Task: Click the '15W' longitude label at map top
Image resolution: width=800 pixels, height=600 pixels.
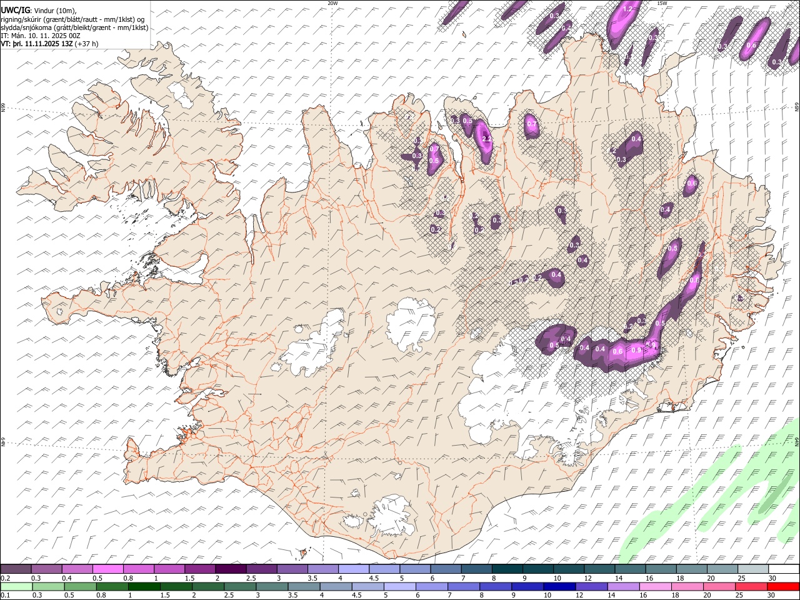Action: pyautogui.click(x=662, y=3)
